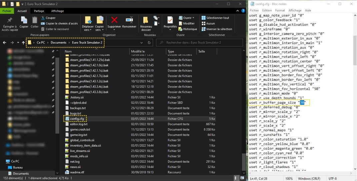Select the game.crash.txt file
Image resolution: width=357 pixels, height=181 pixels.
point(80,130)
